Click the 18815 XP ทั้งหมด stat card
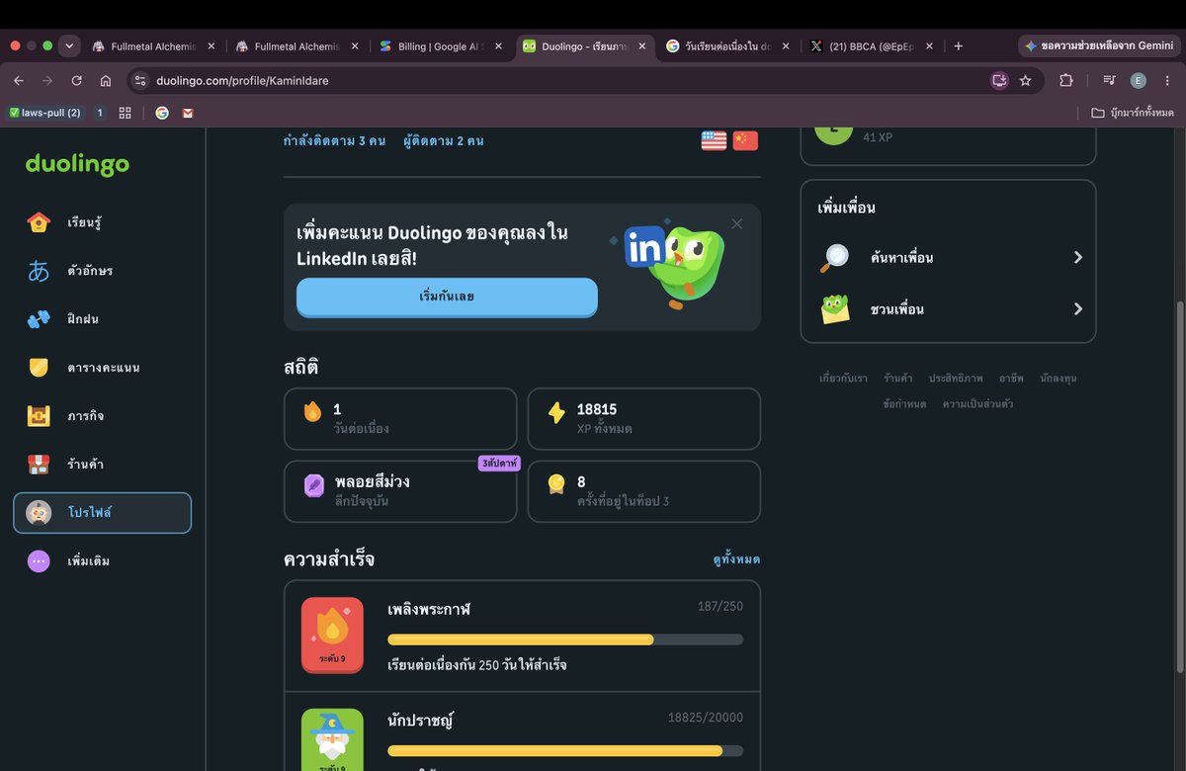 pyautogui.click(x=644, y=419)
